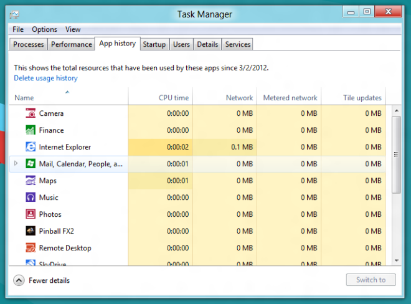Open the File menu
The height and width of the screenshot is (304, 411).
18,29
